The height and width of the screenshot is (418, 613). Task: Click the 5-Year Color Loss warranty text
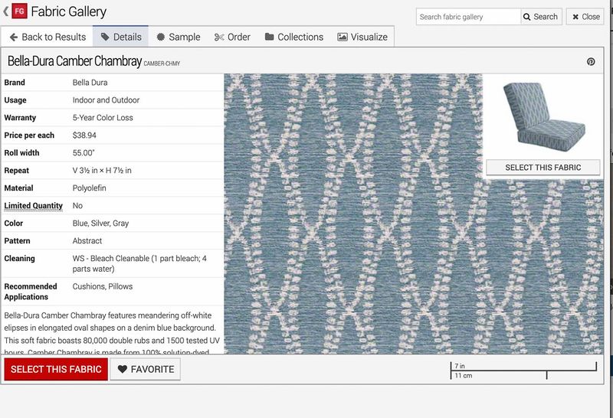[103, 118]
